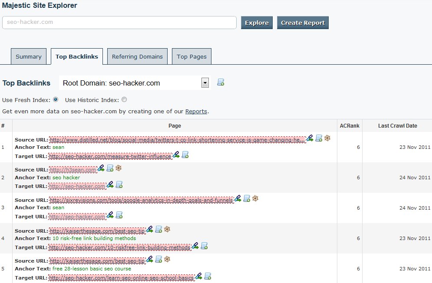Open the Referring Domains tab

pos(137,56)
